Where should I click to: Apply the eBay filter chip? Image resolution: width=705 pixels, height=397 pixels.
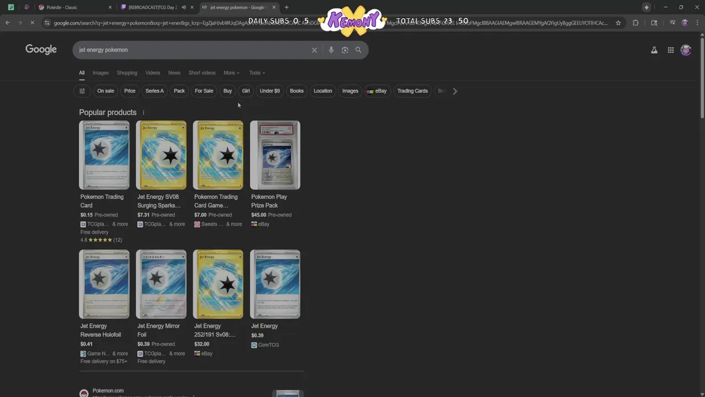click(377, 91)
